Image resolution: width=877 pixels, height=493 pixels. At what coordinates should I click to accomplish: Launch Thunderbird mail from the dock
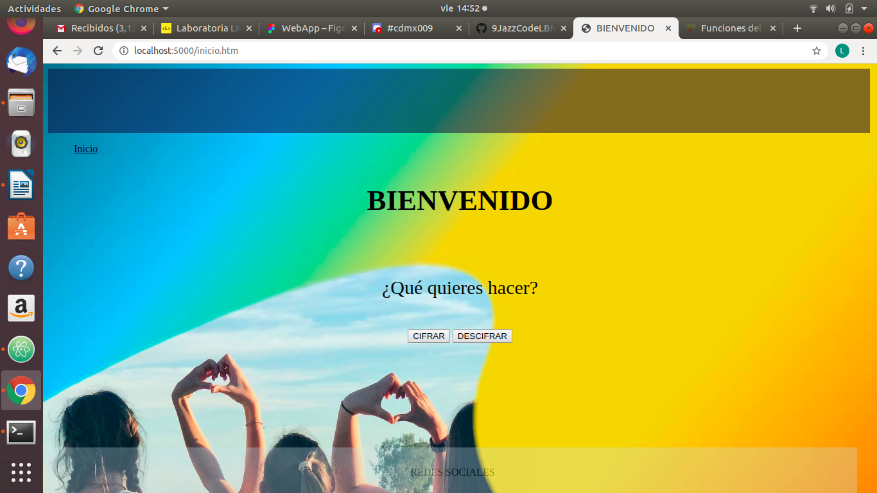coord(21,62)
